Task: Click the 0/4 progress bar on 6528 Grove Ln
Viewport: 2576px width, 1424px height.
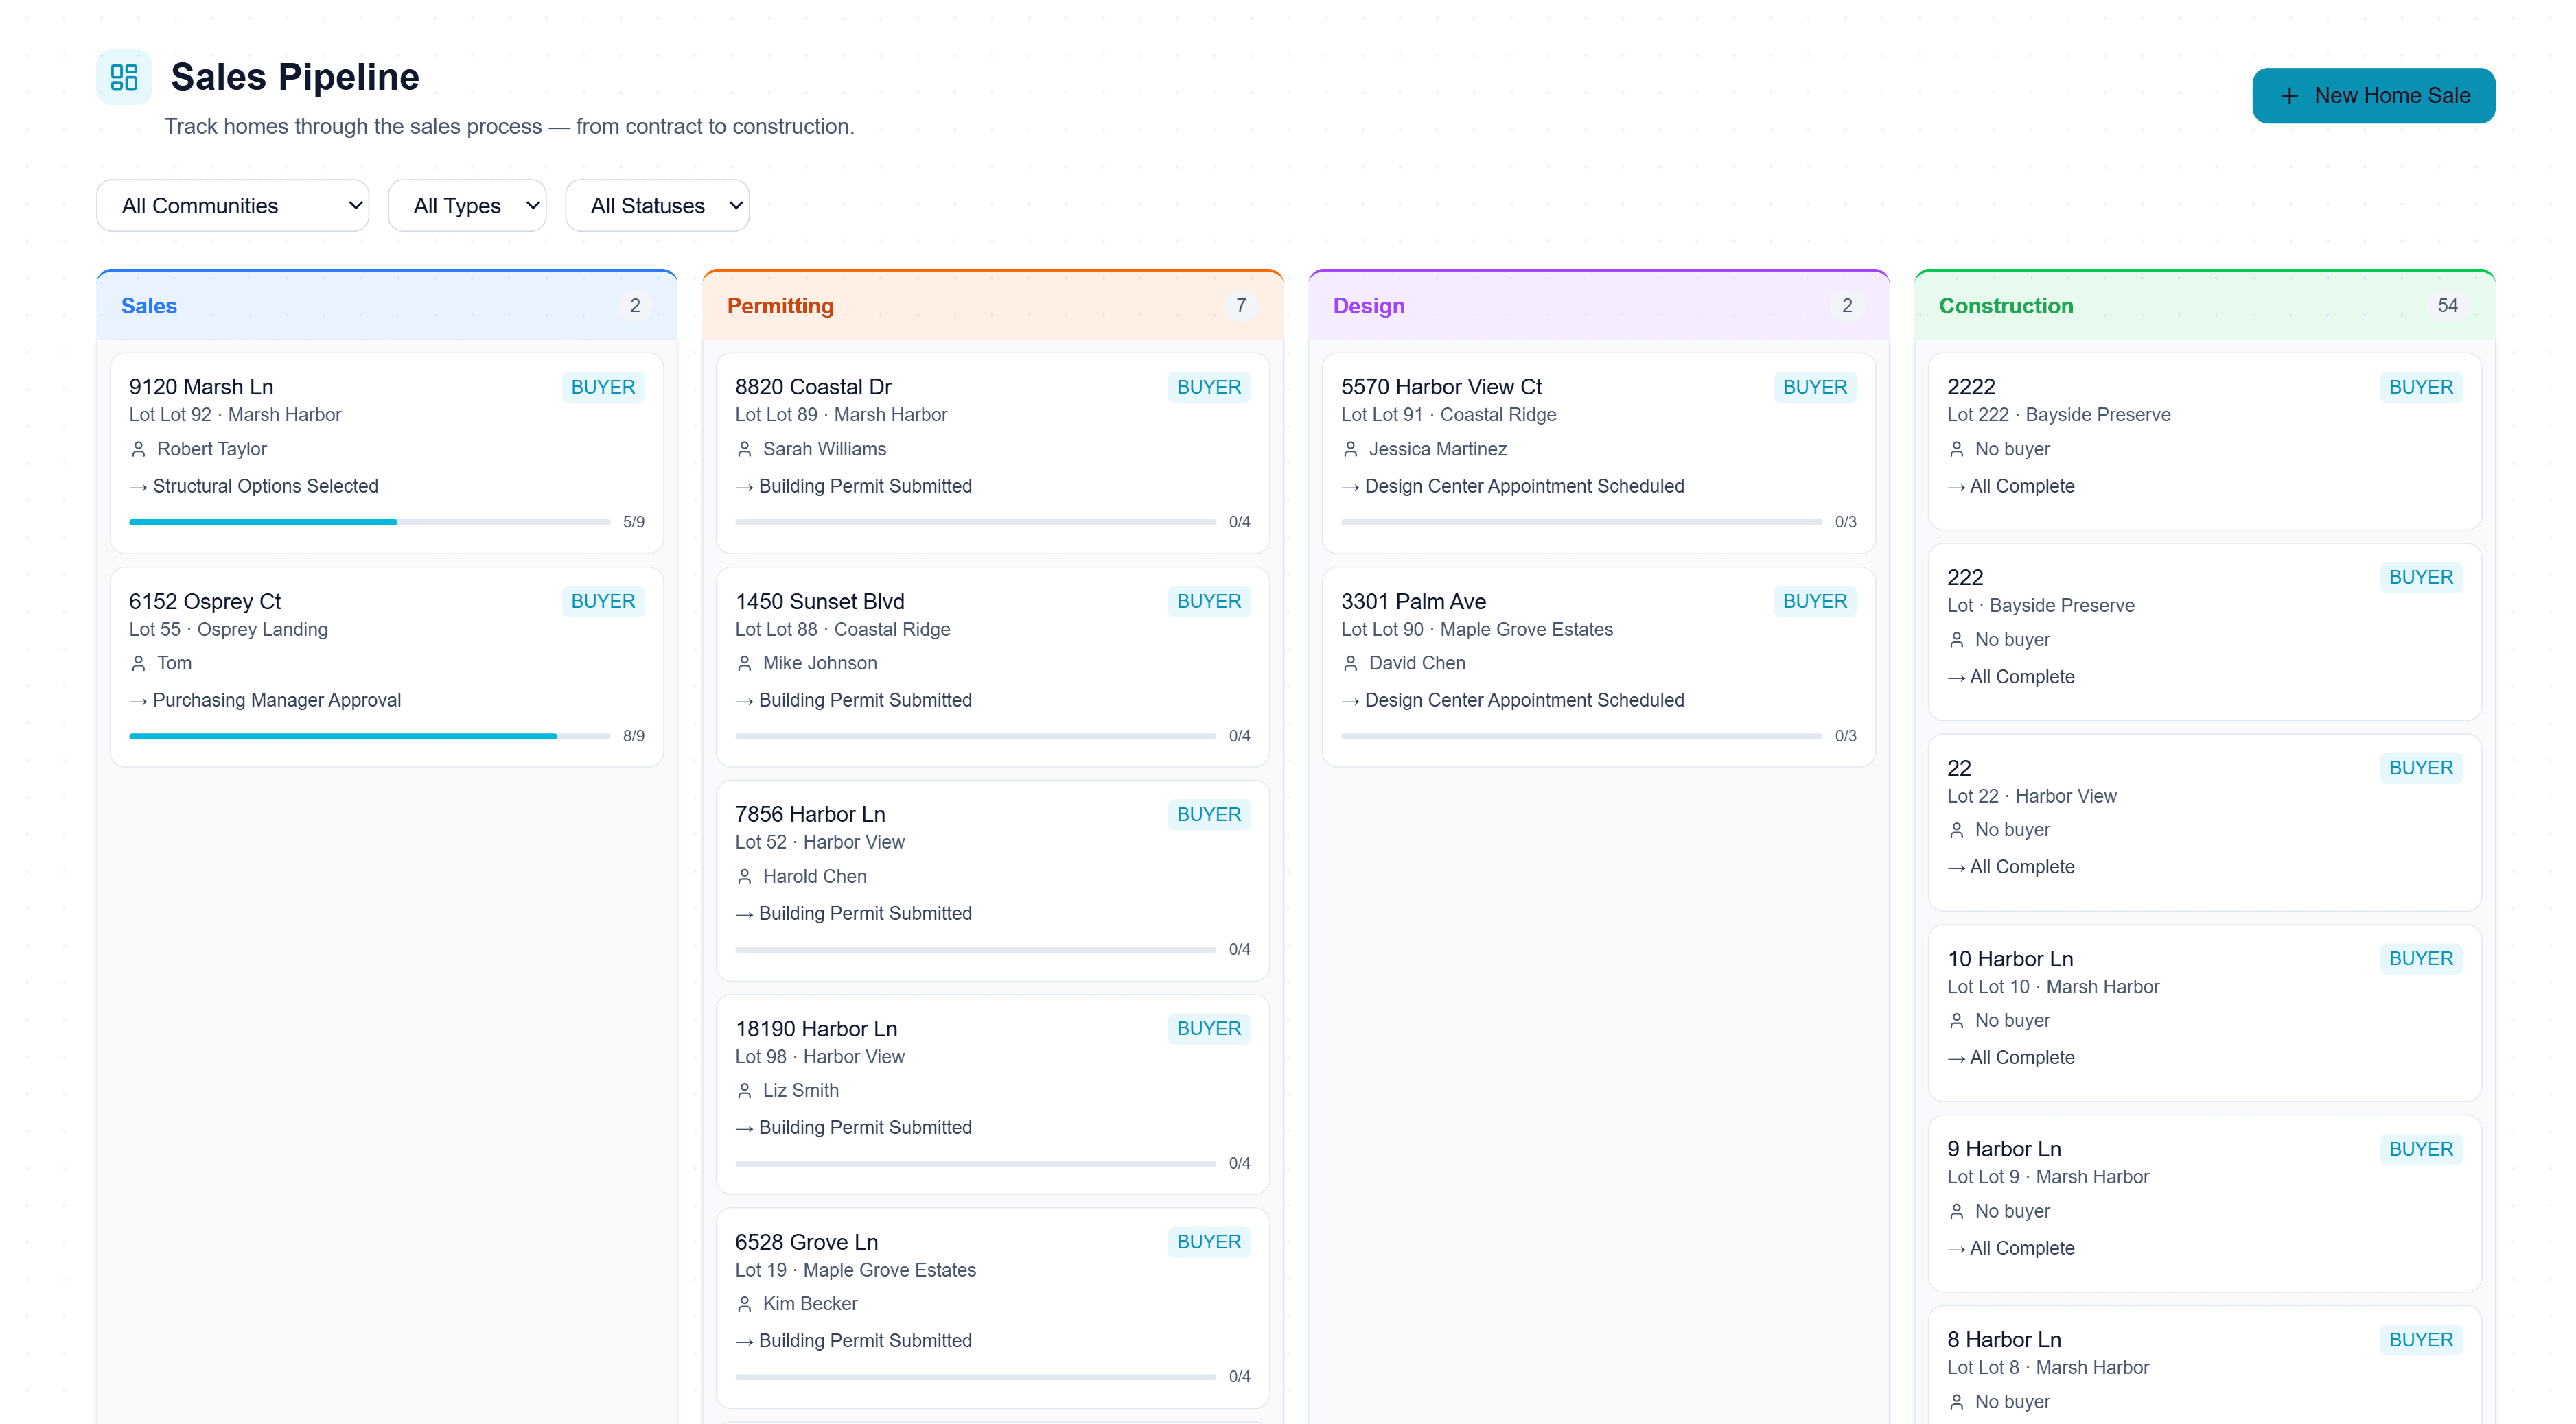Action: coord(975,1377)
